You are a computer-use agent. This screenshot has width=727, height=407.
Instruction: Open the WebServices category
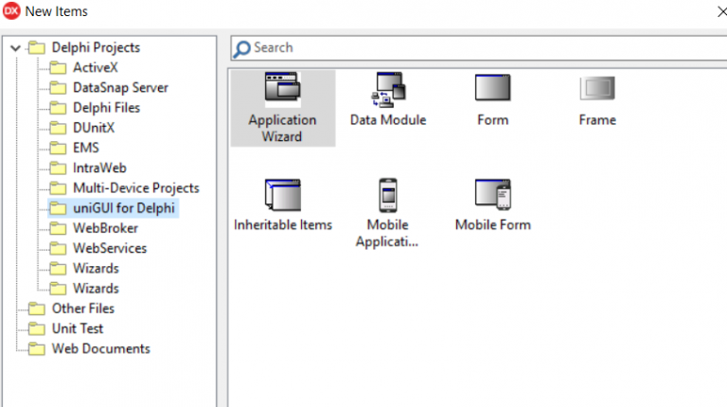click(x=110, y=248)
